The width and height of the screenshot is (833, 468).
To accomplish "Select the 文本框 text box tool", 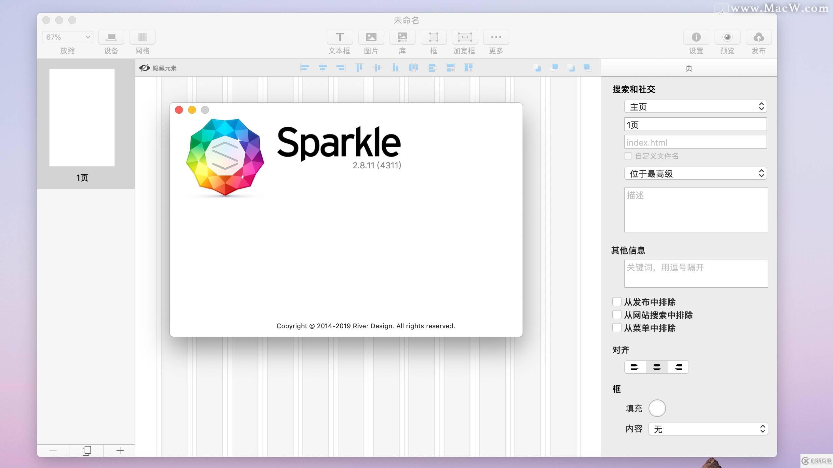I will click(340, 37).
